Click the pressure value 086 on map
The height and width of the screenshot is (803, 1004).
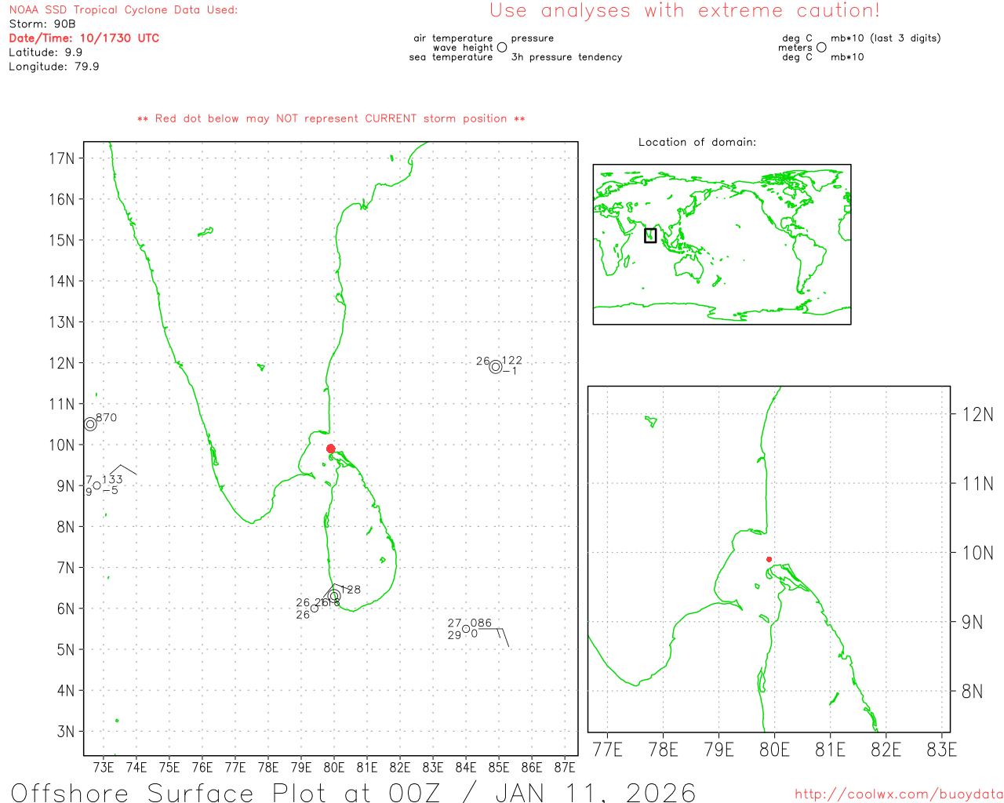[481, 623]
